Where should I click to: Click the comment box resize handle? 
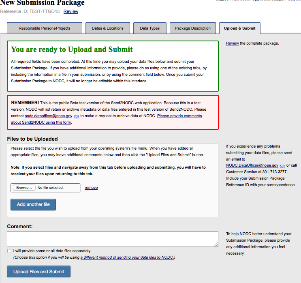(216, 245)
